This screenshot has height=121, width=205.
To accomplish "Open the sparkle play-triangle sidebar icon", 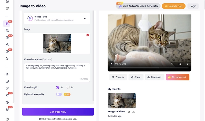I will click(7, 59).
